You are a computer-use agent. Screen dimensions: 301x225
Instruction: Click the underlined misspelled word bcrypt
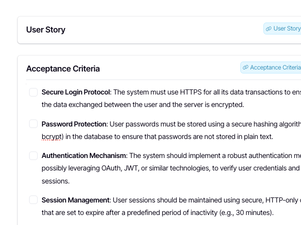[x=52, y=137]
